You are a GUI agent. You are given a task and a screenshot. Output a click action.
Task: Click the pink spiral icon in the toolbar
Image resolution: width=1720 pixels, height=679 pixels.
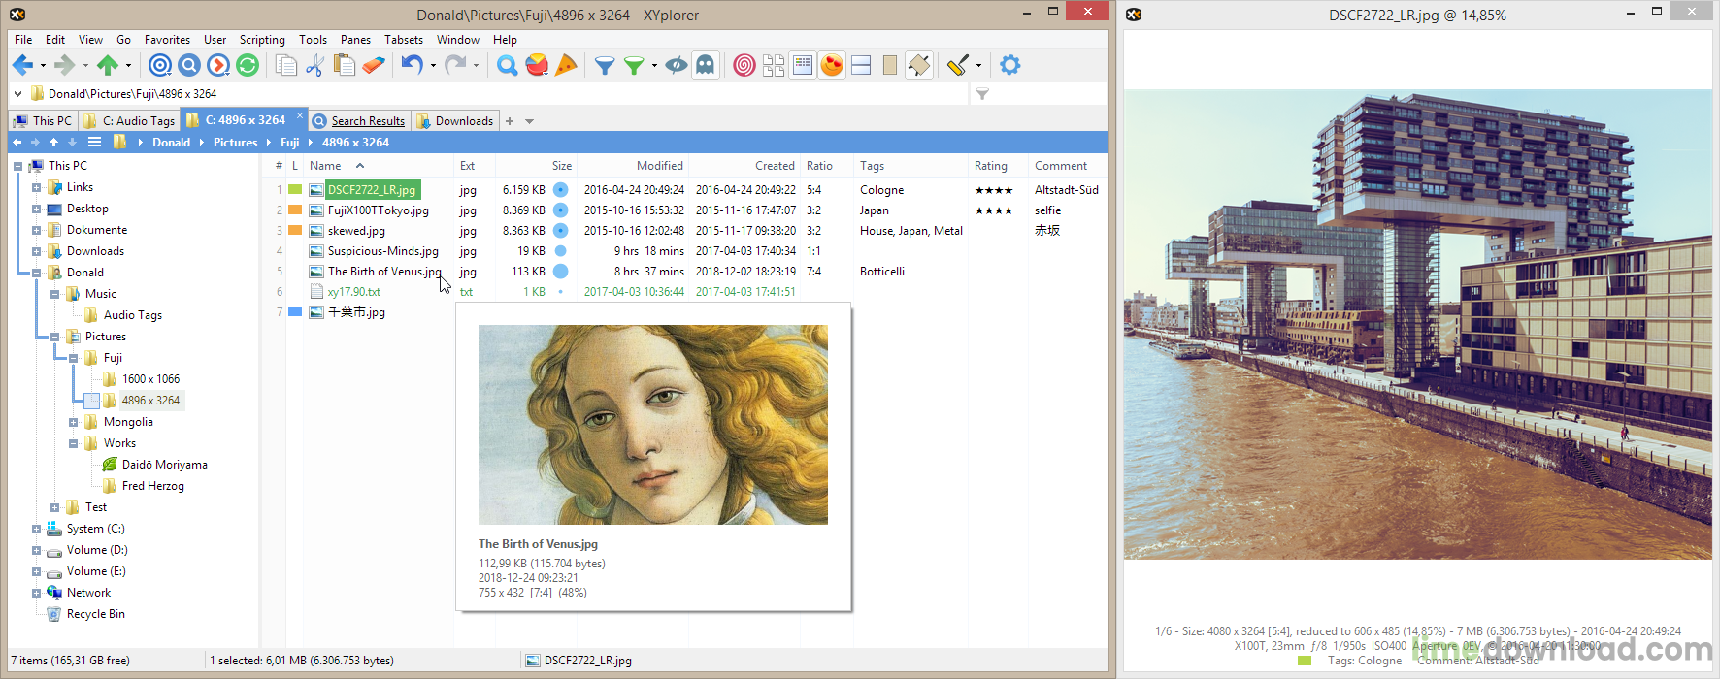pyautogui.click(x=744, y=65)
